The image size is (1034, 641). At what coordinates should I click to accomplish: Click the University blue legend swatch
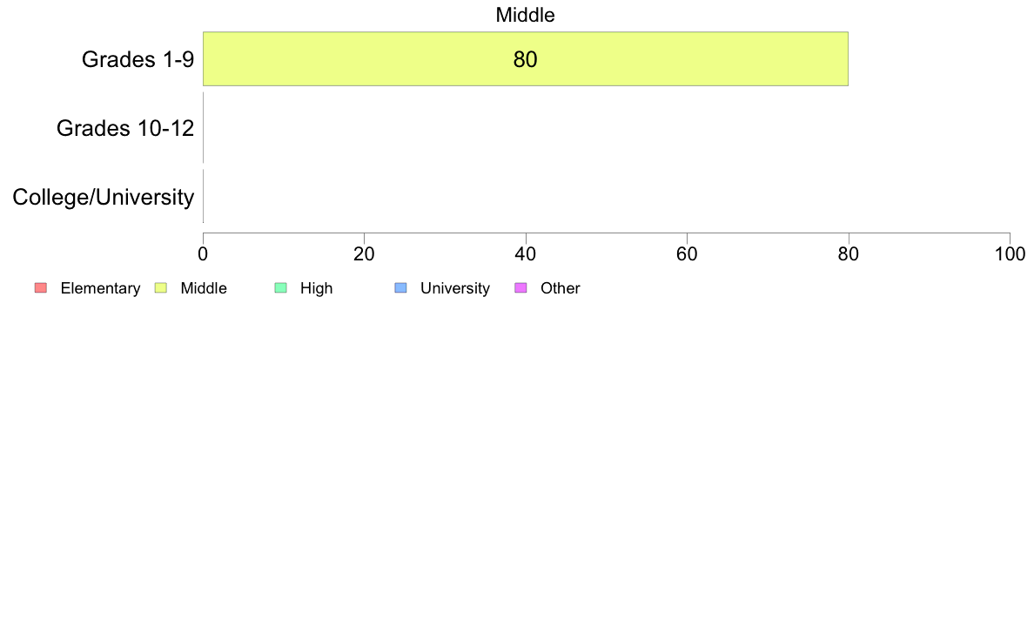click(x=401, y=287)
